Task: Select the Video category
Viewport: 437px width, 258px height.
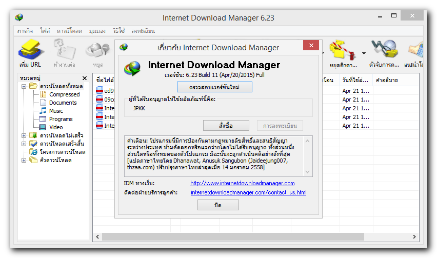Action: pos(56,127)
